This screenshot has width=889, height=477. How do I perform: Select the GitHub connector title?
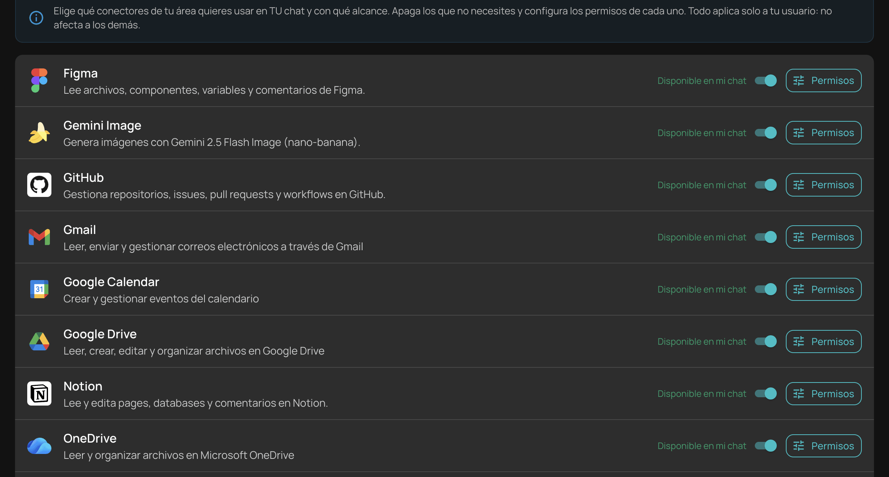[84, 178]
